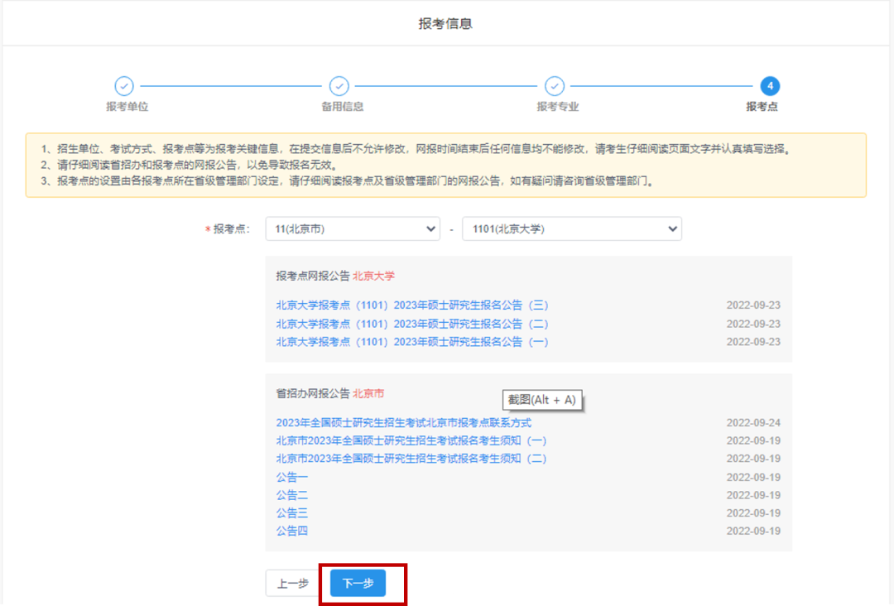This screenshot has height=606, width=894.
Task: Open 北京大学报考点 报名公告（一） link
Action: [x=412, y=342]
